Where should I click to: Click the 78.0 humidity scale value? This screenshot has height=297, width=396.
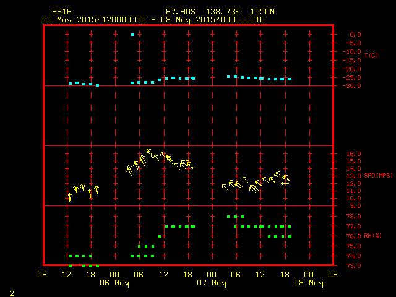pos(353,217)
